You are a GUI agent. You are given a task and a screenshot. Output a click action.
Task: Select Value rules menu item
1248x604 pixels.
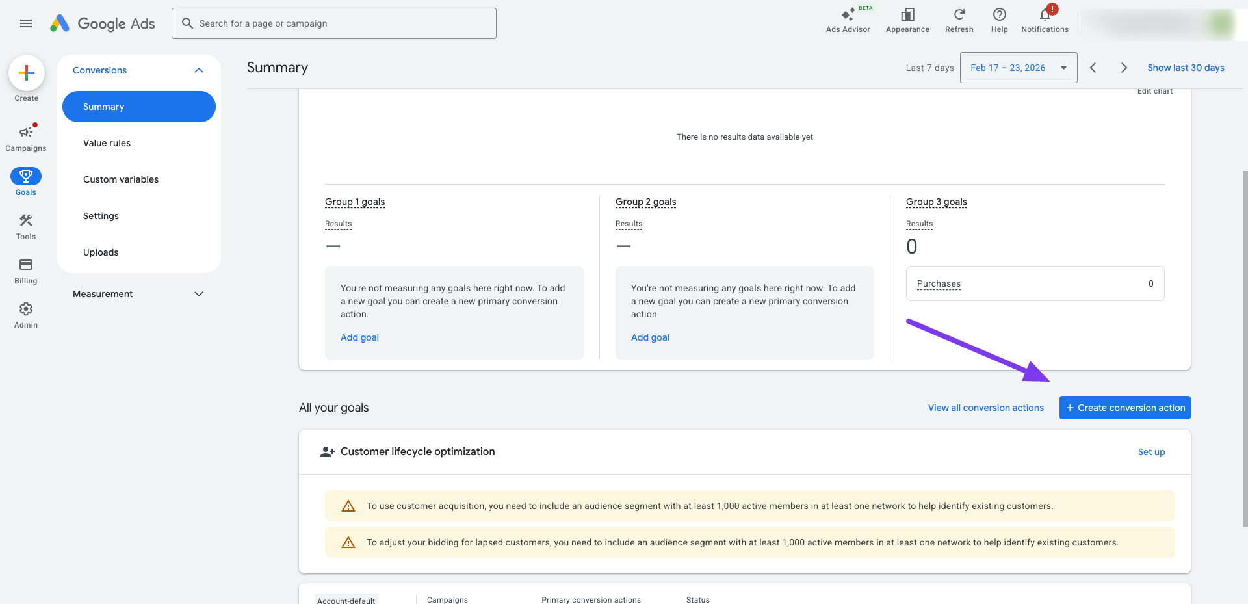(x=107, y=143)
